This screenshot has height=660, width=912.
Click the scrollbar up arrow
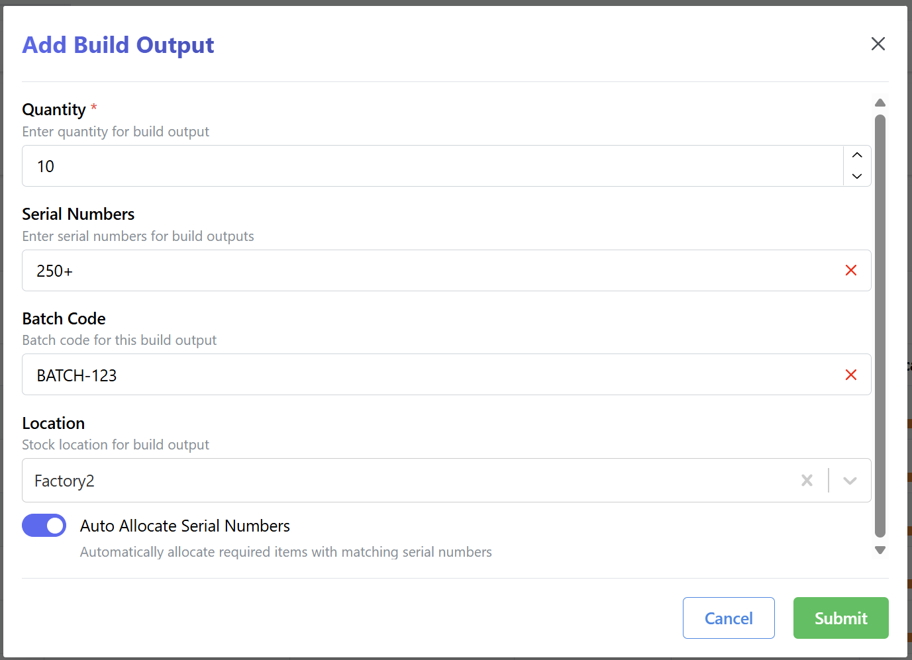tap(880, 103)
